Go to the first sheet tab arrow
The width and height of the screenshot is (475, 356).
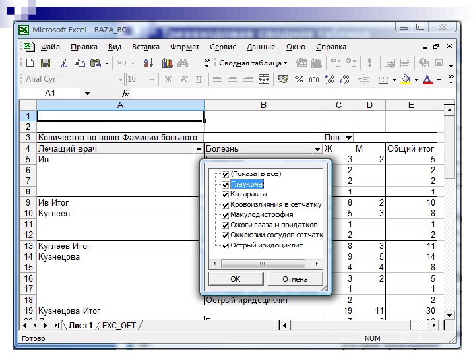(x=24, y=326)
